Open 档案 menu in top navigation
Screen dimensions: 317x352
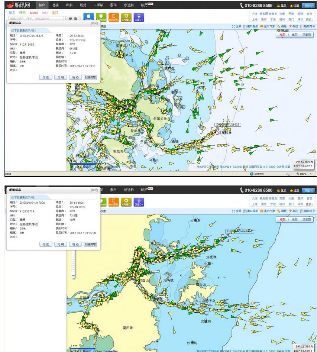(56, 5)
